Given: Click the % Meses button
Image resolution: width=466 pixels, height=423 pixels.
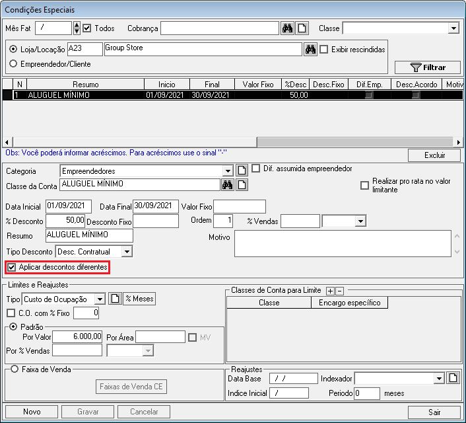Looking at the screenshot, I should (139, 299).
